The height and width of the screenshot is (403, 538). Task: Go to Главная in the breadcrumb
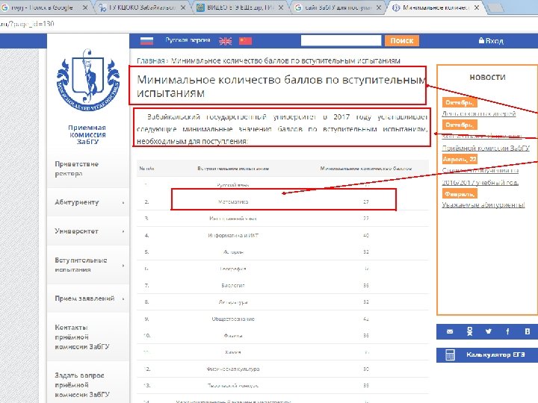pyautogui.click(x=151, y=60)
